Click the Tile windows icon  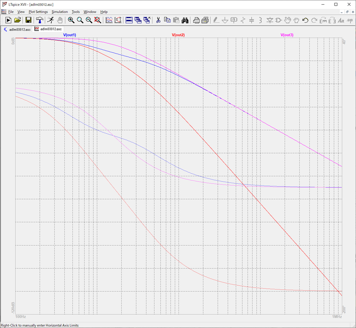tap(129, 20)
